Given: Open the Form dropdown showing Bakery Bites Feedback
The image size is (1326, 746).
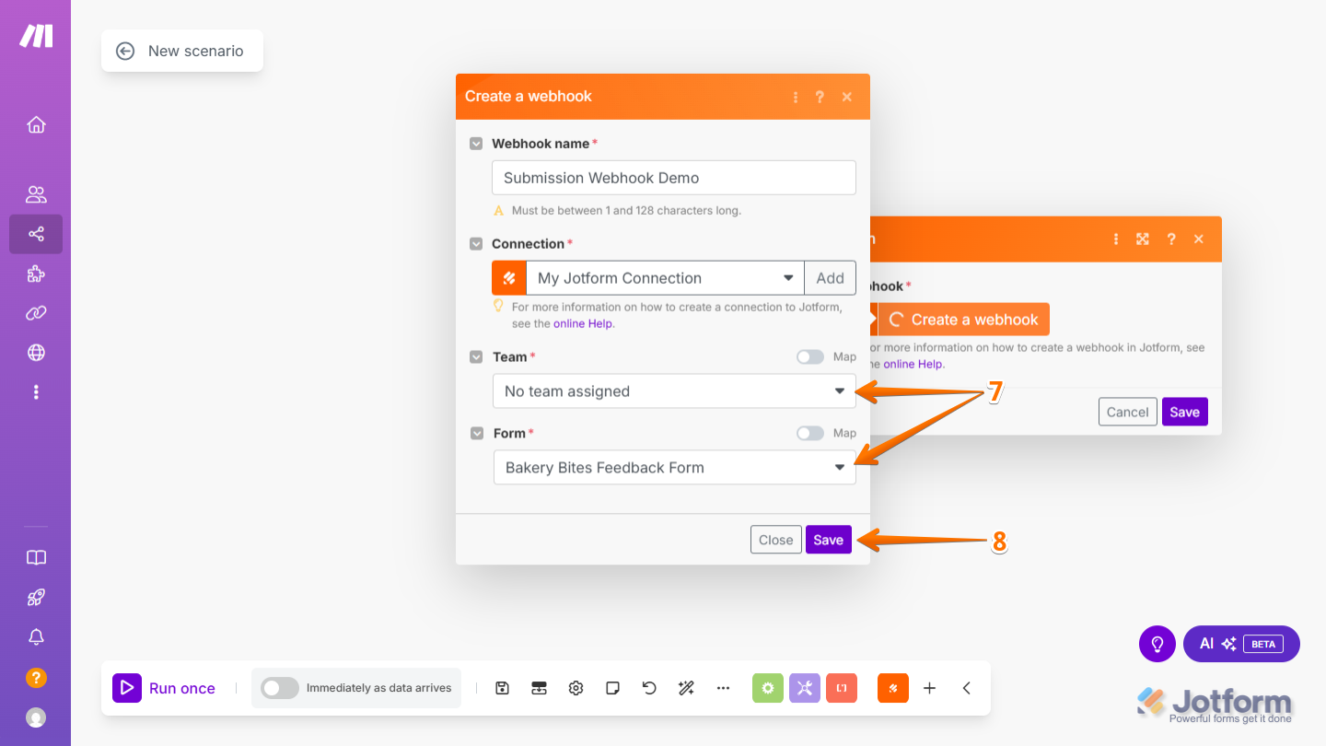Looking at the screenshot, I should tap(673, 467).
